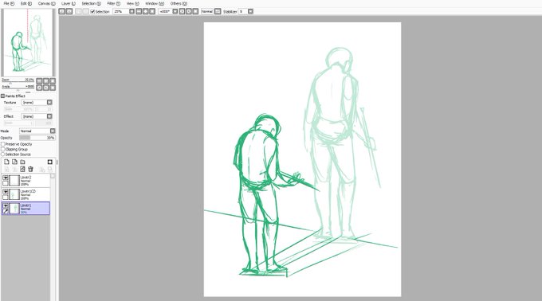Image resolution: width=542 pixels, height=301 pixels.
Task: Open the layer Mode dropdown
Action: coord(53,131)
